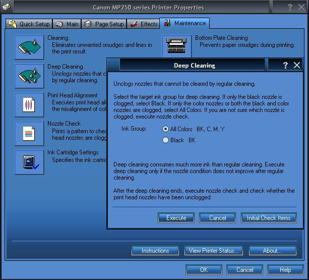Image resolution: width=309 pixels, height=280 pixels.
Task: Click Cancel in Printer Properties window
Action: 245,269
